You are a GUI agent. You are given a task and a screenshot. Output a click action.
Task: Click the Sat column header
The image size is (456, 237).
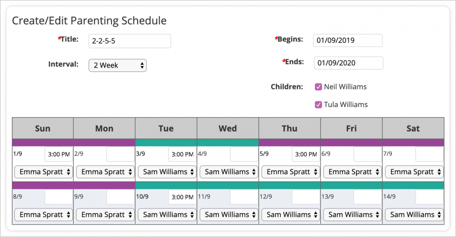click(x=413, y=128)
